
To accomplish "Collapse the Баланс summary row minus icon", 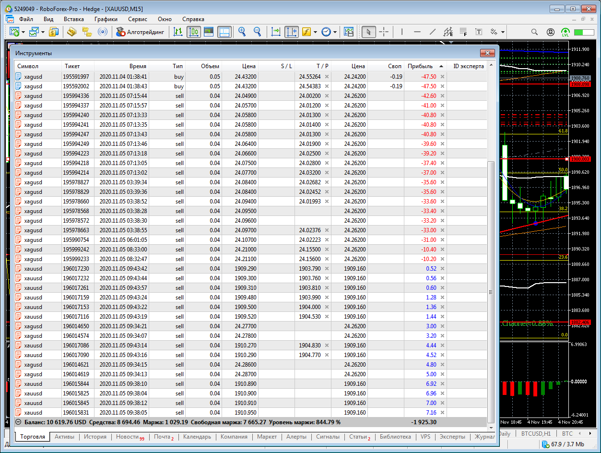I will [x=18, y=422].
